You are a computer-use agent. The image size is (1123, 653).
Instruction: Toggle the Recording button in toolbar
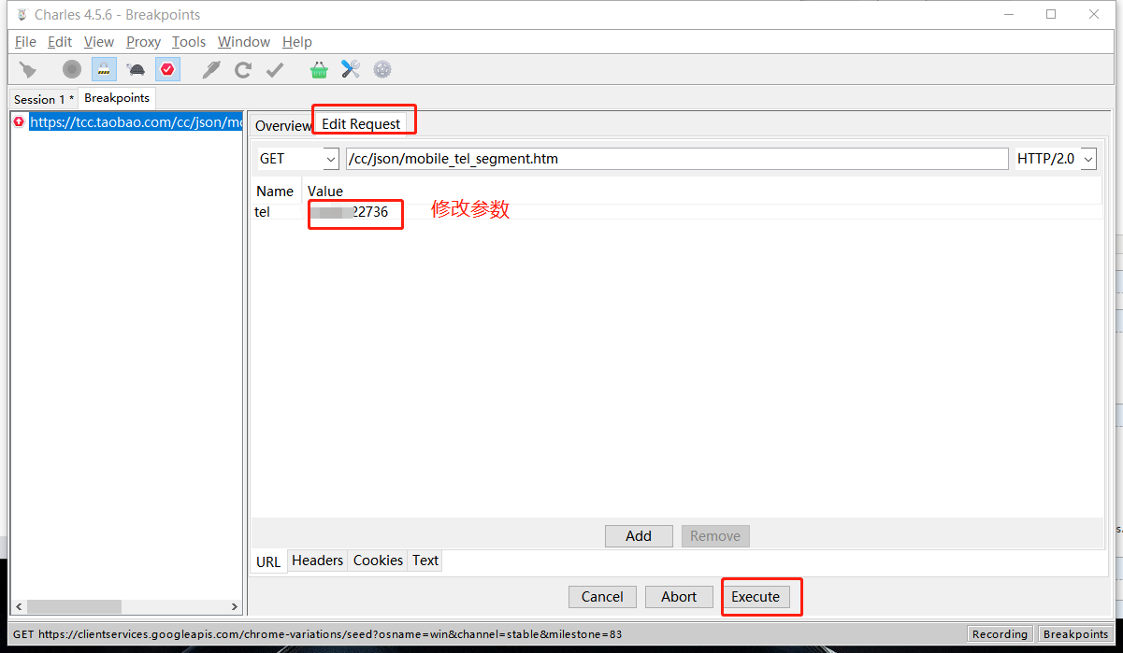(x=72, y=69)
